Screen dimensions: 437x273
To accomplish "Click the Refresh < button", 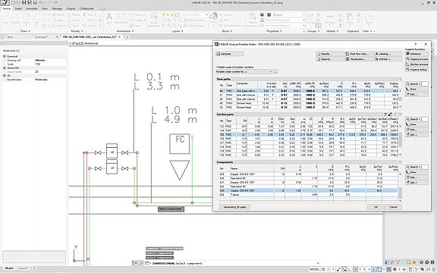I will [388, 59].
